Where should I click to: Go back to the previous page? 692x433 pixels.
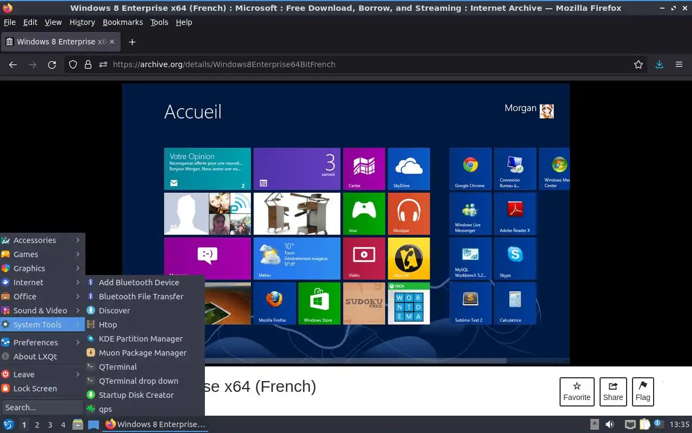pyautogui.click(x=13, y=64)
